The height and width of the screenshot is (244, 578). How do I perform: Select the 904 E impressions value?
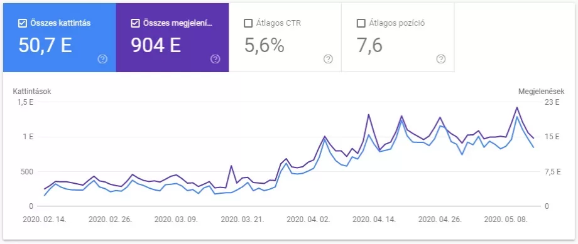pos(156,45)
